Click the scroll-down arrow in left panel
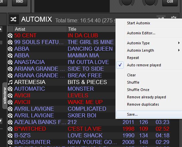 point(1,121)
